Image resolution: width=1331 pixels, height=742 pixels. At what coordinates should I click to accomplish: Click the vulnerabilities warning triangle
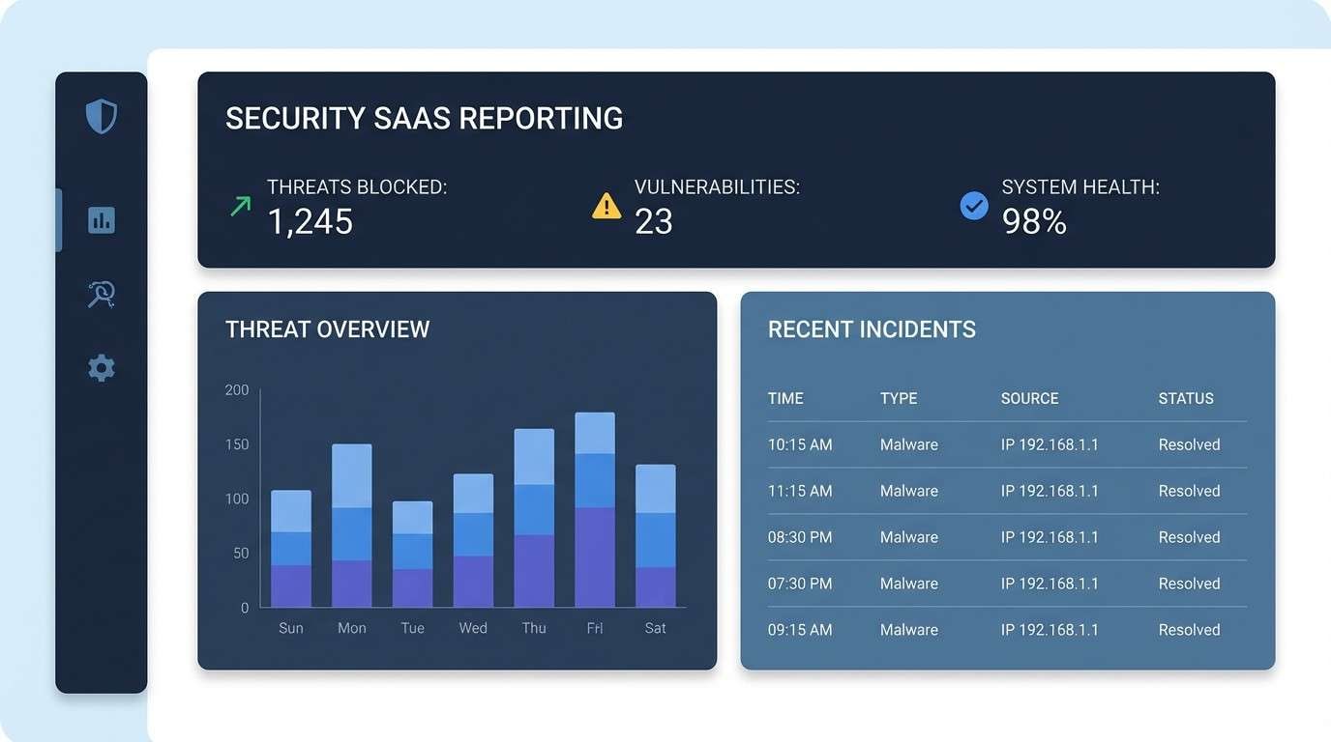[x=606, y=205]
